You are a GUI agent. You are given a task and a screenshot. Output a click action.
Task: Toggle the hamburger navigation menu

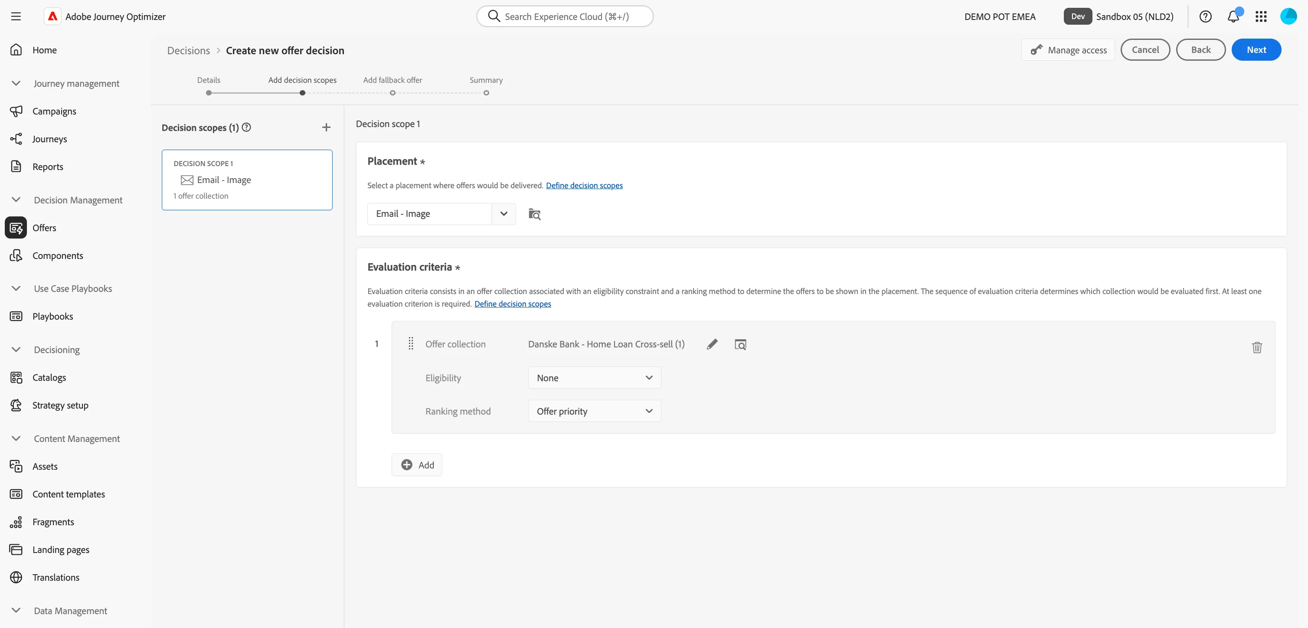[x=16, y=16]
